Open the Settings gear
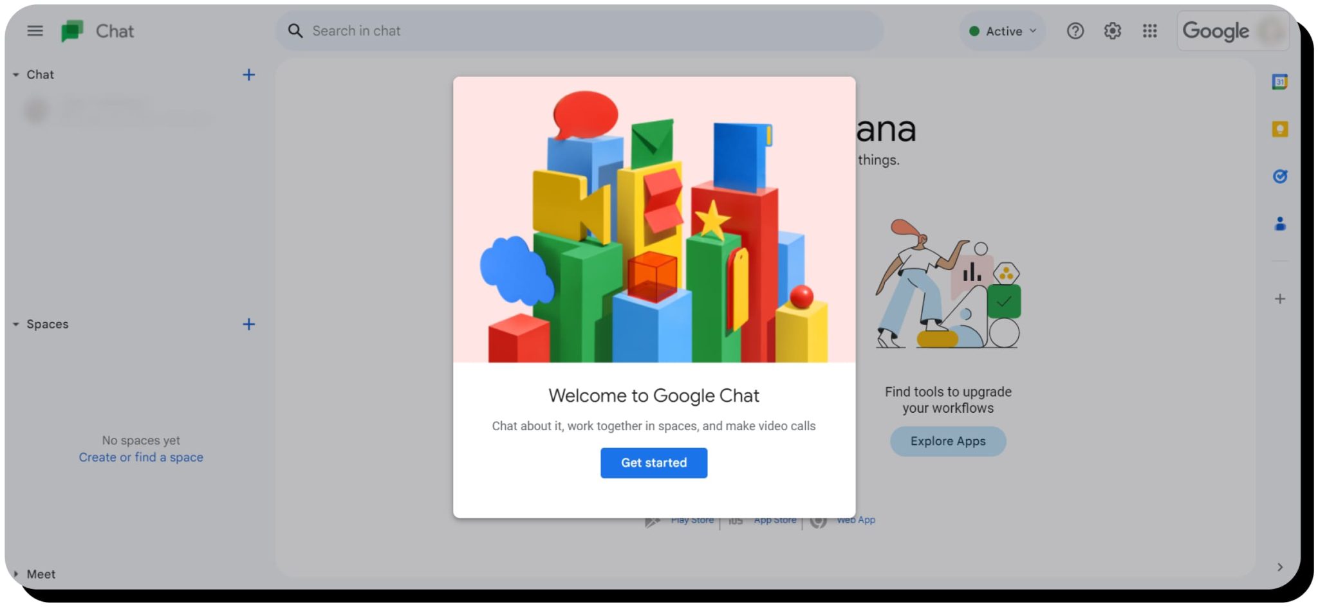Screen dimensions: 1318x607 coord(1111,30)
